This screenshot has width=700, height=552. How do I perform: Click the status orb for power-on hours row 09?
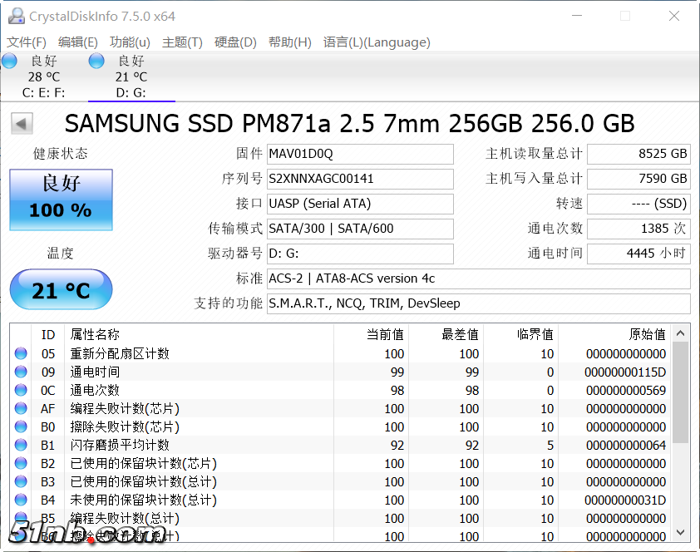point(21,372)
